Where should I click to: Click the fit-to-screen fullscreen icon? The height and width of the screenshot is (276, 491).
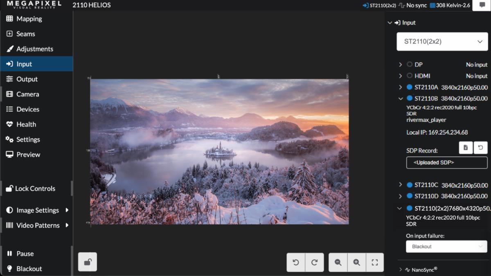[x=374, y=263]
